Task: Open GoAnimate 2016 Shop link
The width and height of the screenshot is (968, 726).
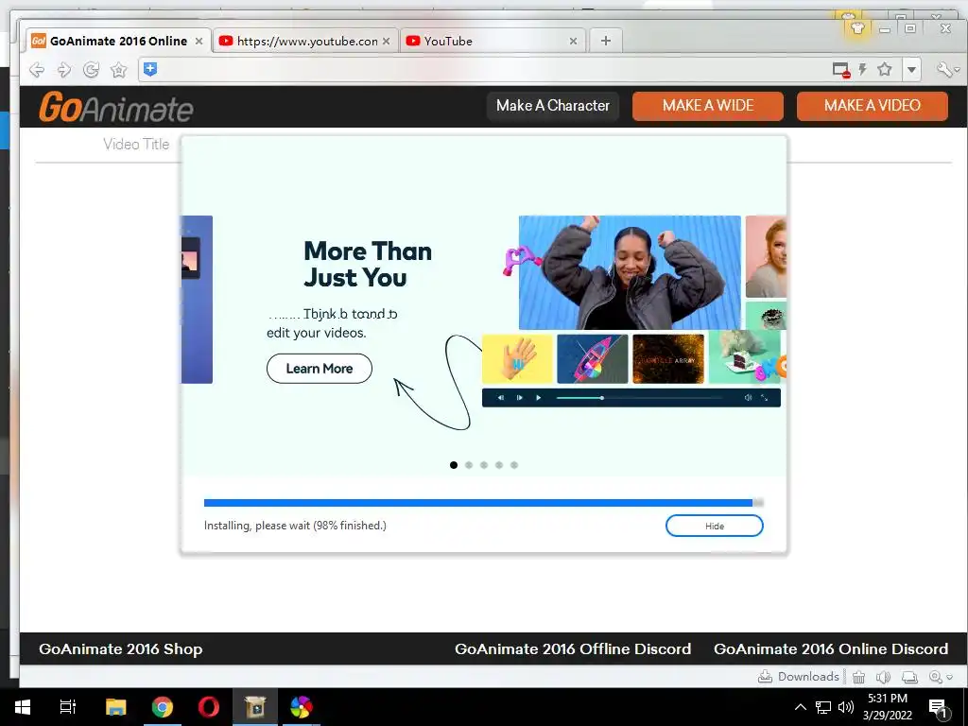Action: pyautogui.click(x=120, y=648)
